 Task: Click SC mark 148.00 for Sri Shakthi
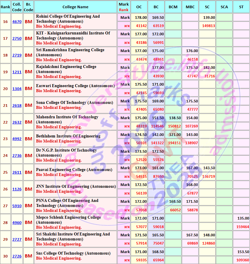pyautogui.click(x=209, y=235)
